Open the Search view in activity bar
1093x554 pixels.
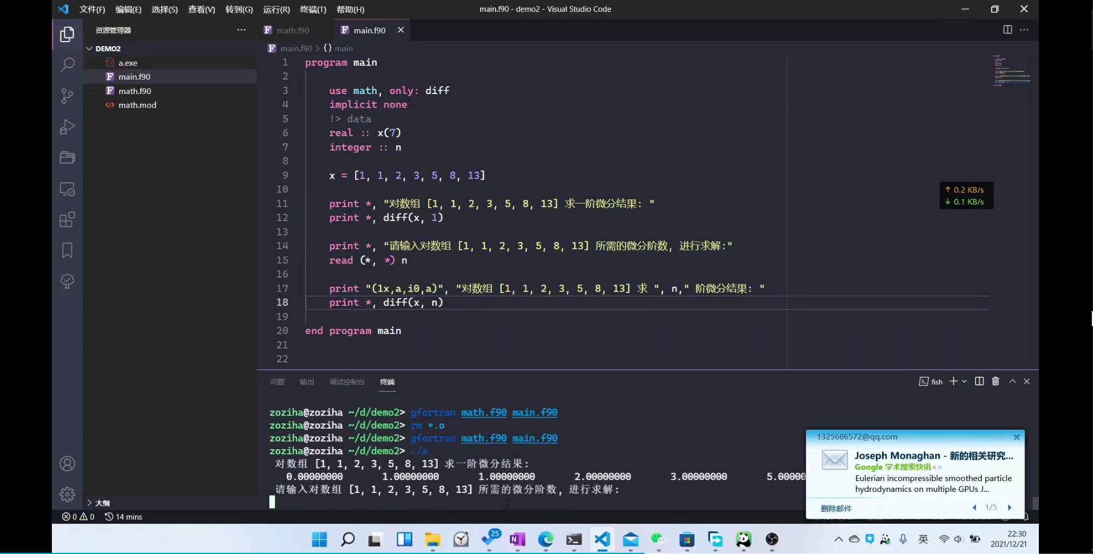pyautogui.click(x=67, y=65)
